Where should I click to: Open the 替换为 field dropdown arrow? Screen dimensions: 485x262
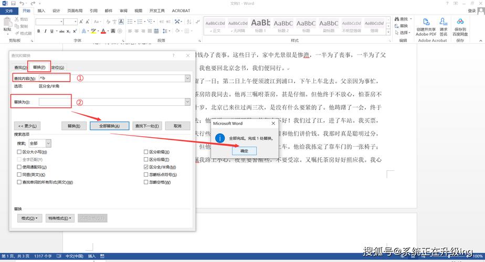coord(187,102)
